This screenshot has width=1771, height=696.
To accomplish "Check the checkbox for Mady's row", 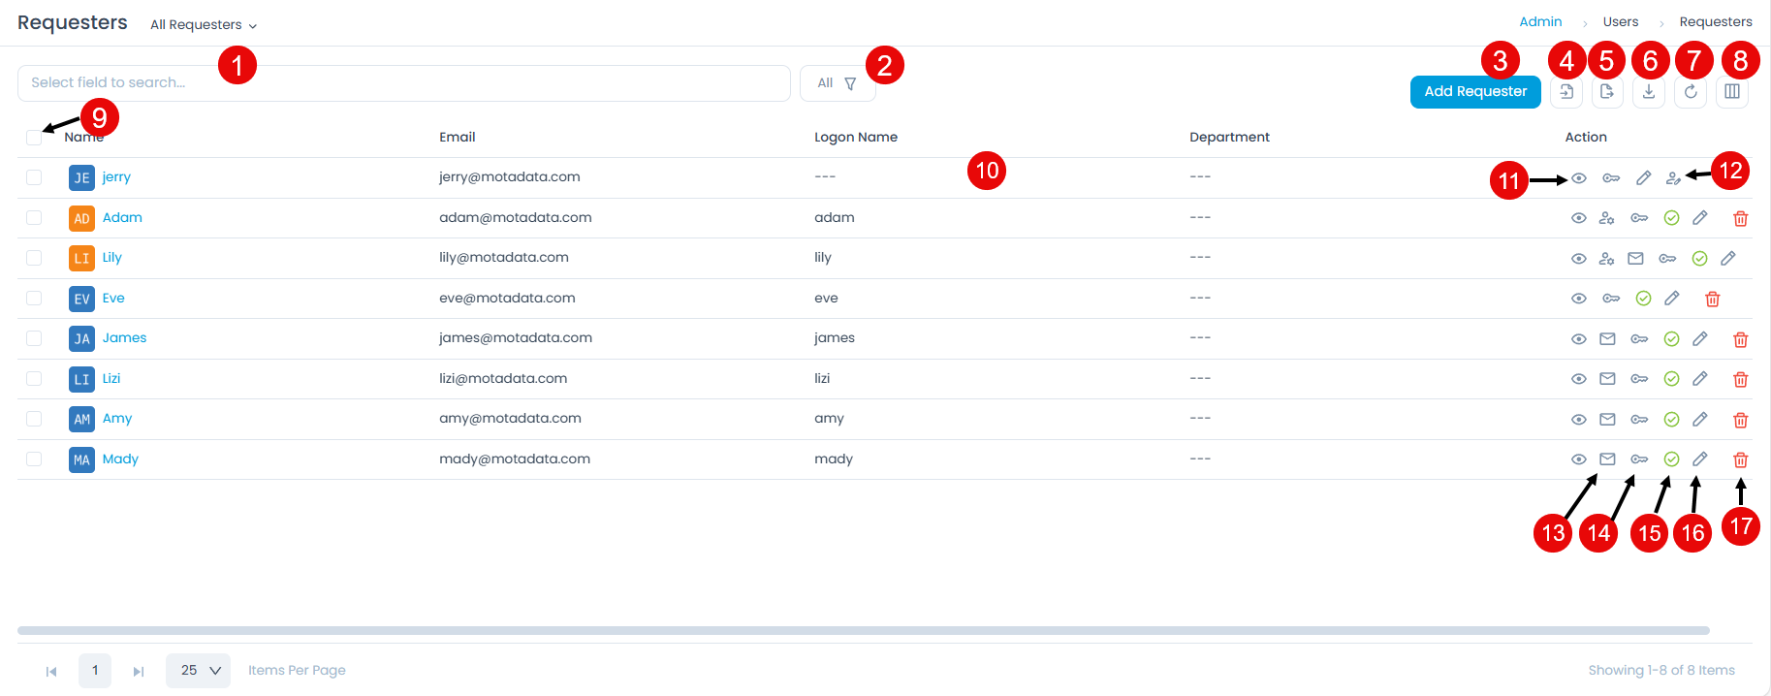I will pos(34,459).
